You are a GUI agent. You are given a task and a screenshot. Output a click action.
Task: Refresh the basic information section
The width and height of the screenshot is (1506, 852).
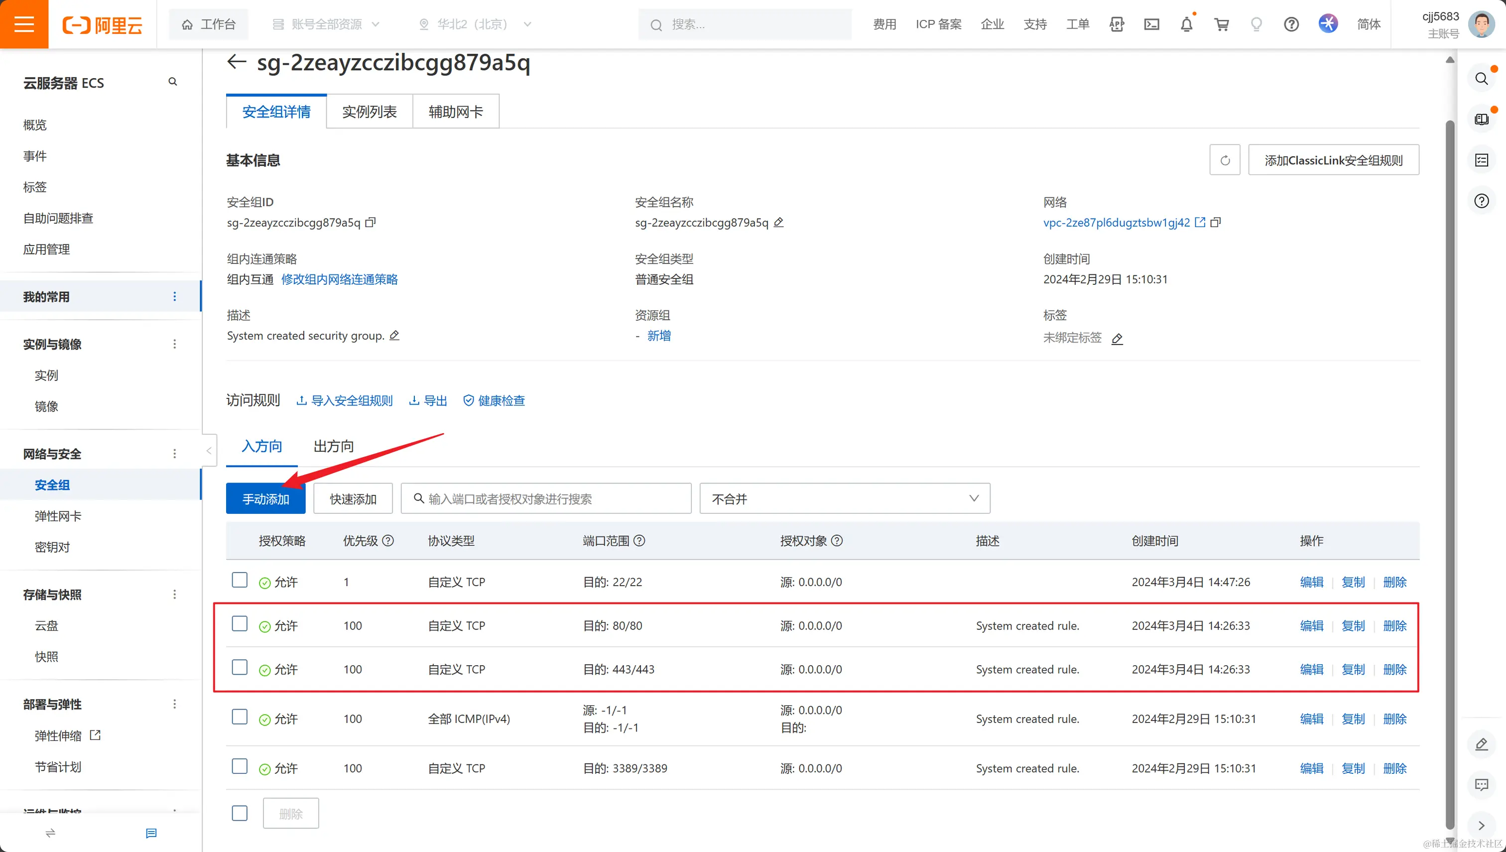click(x=1225, y=160)
